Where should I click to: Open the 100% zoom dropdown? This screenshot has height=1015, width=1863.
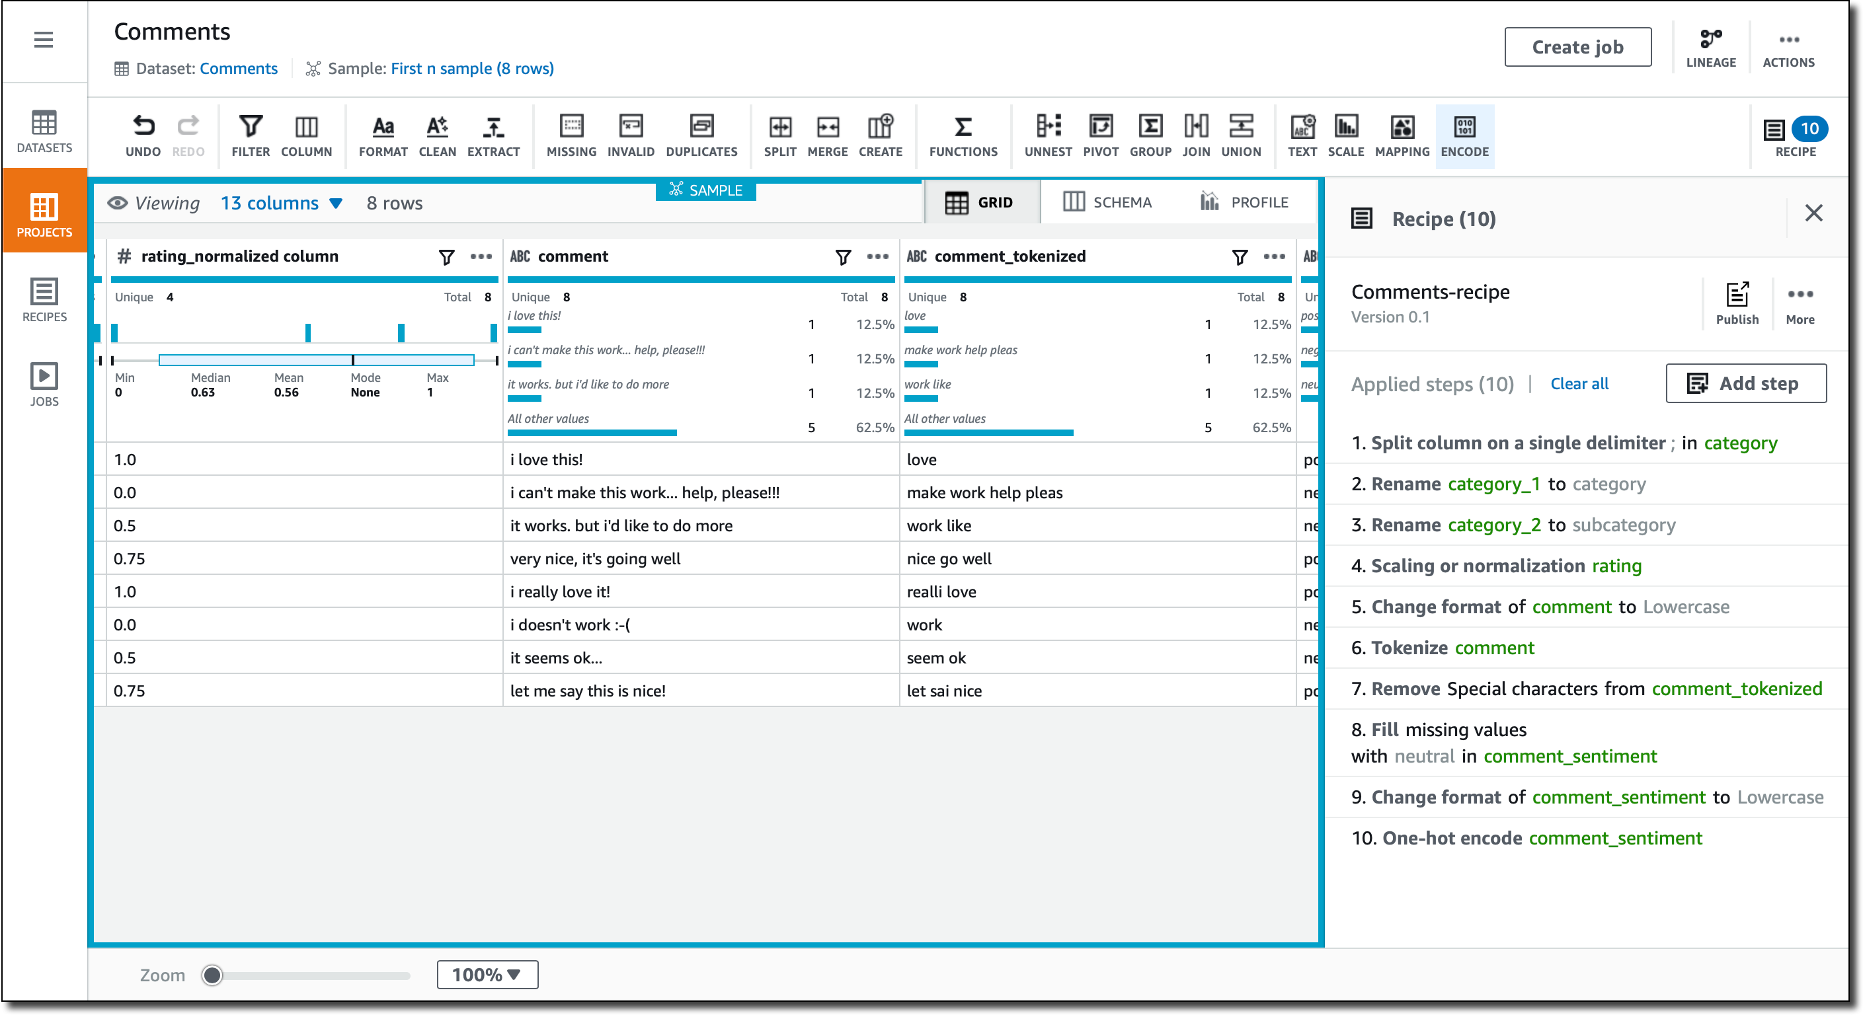pyautogui.click(x=487, y=975)
